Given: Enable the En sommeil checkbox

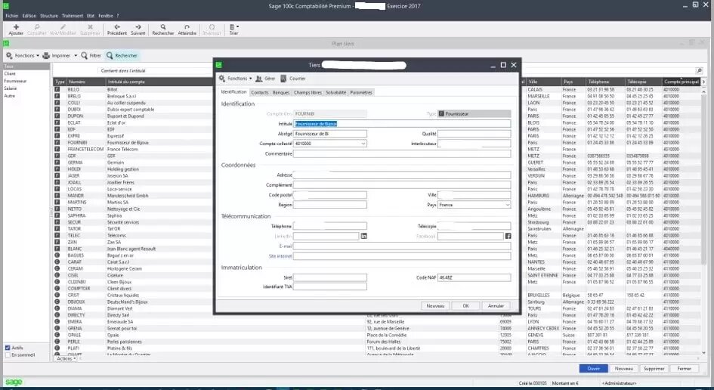Looking at the screenshot, I should tap(8, 355).
